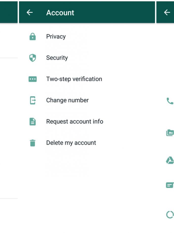Select Request account info text

click(74, 122)
